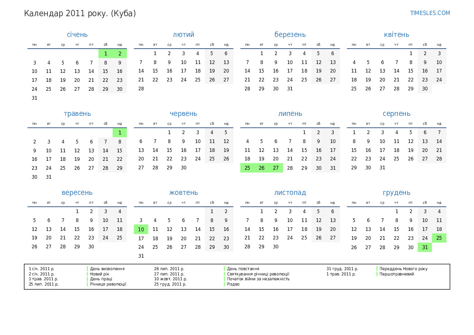Select the 'вересень' month heading
The height and width of the screenshot is (335, 474).
tap(77, 193)
